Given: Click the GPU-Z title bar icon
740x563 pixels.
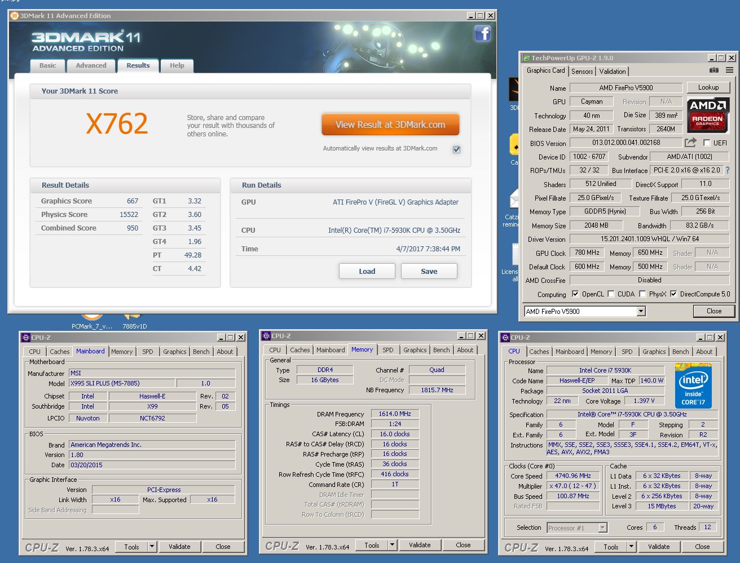Looking at the screenshot, I should (526, 57).
